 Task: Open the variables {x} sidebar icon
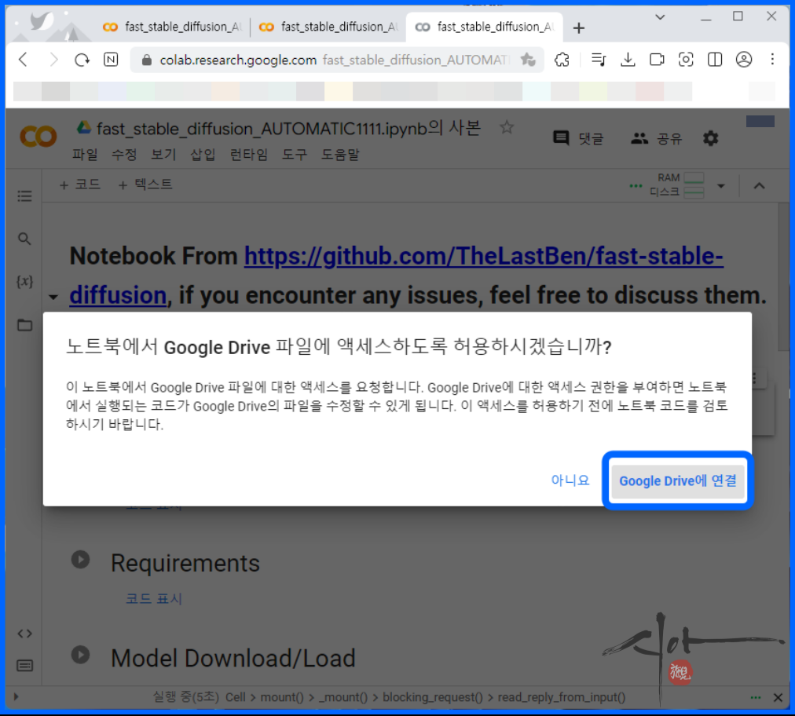click(x=24, y=281)
